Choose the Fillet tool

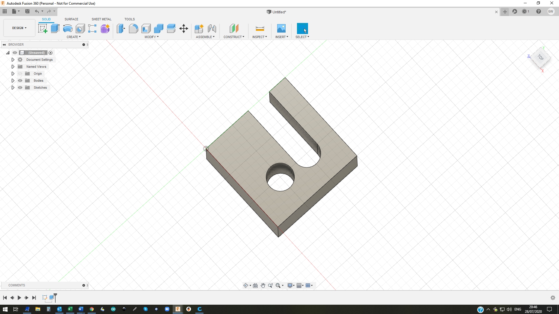coord(133,28)
